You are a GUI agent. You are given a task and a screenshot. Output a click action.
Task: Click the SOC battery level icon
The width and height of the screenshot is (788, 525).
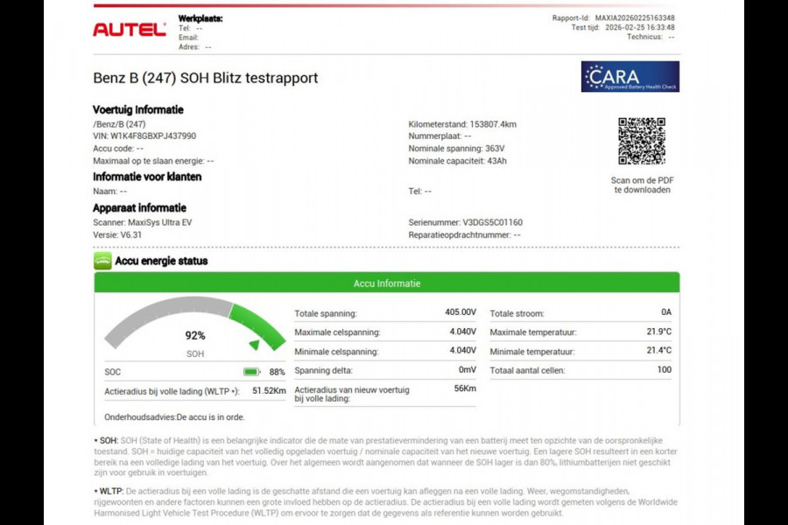click(x=252, y=372)
